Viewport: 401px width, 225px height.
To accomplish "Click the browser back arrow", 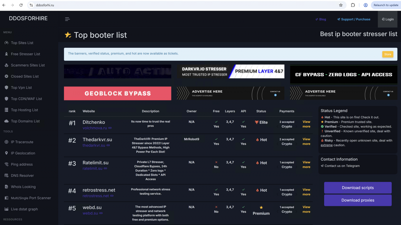I will [x=4, y=5].
